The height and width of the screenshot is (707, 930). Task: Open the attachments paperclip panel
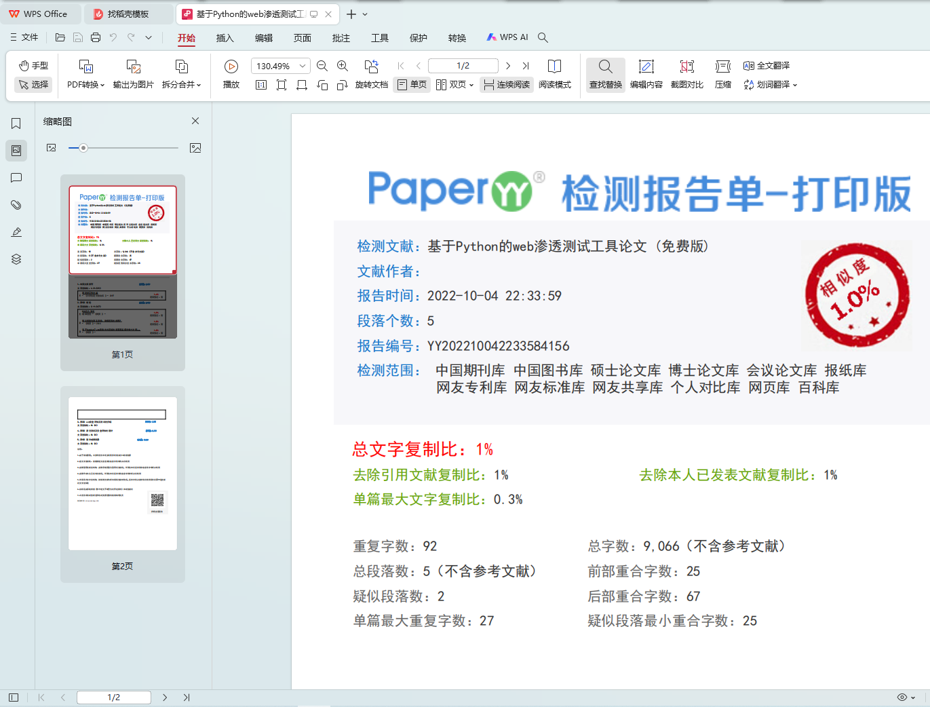pyautogui.click(x=16, y=205)
